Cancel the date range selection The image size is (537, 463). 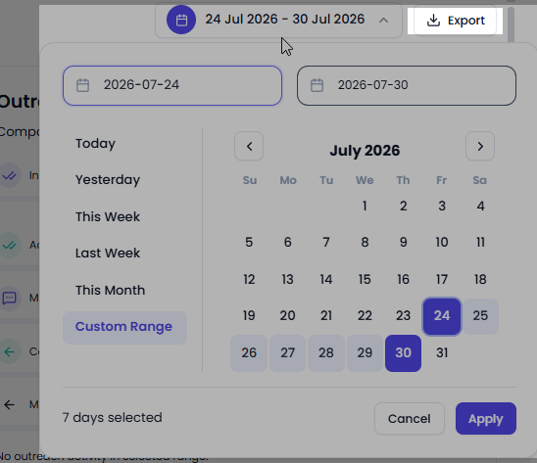click(410, 419)
